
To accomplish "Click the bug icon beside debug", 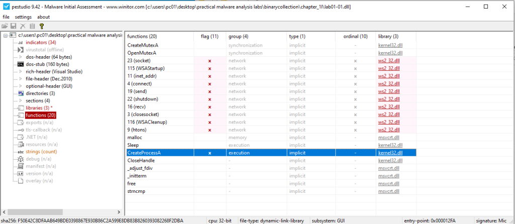I will pyautogui.click(x=20, y=159).
